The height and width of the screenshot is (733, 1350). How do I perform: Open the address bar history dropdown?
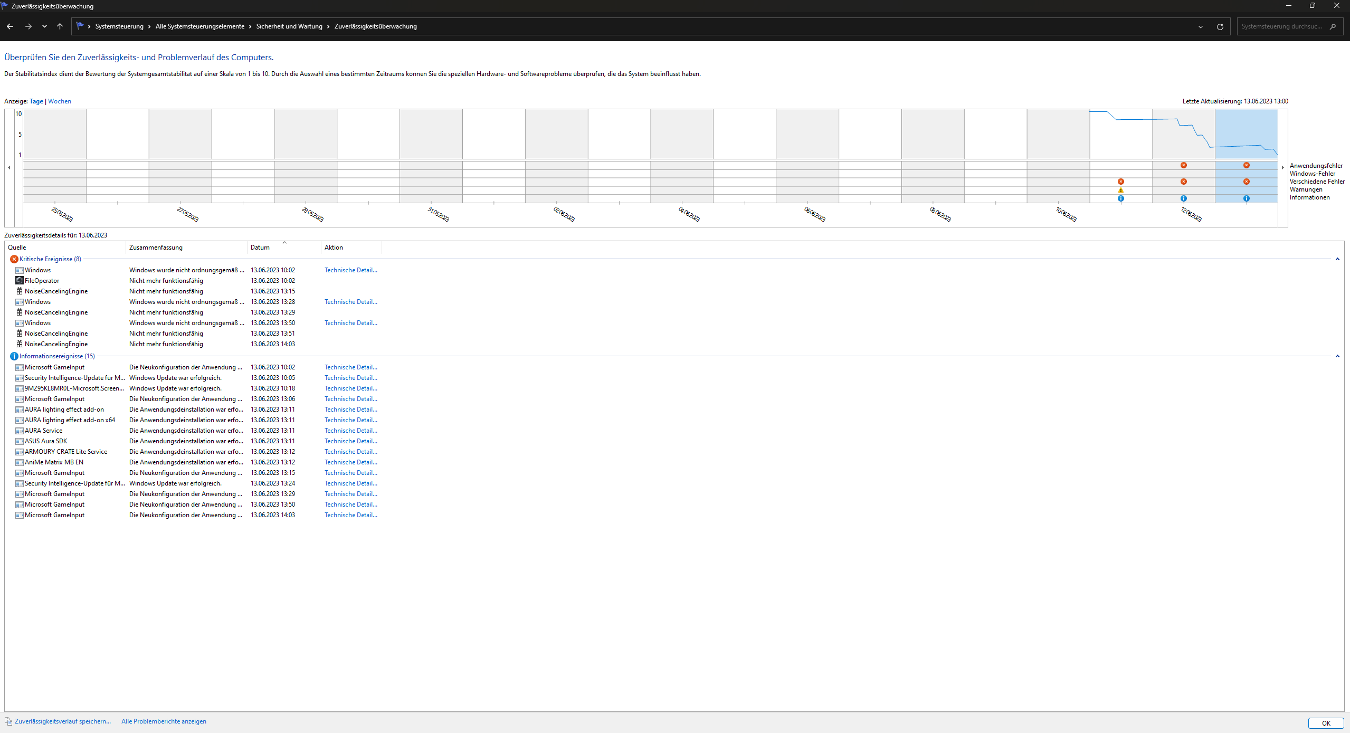click(1200, 26)
